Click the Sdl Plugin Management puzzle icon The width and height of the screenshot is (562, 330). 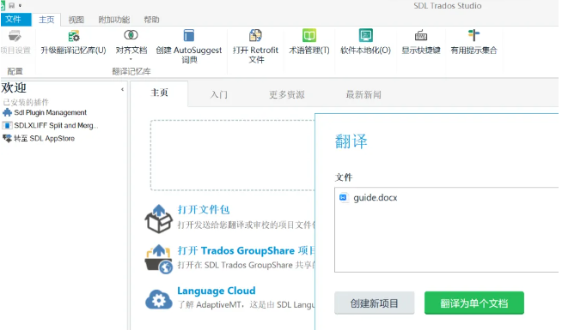7,112
